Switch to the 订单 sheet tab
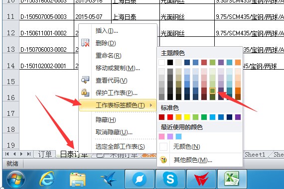This screenshot has width=284, height=189. point(45,155)
